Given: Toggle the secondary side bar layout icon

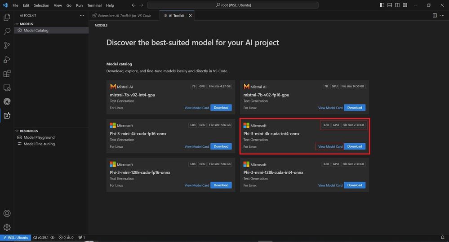Looking at the screenshot, I should pos(397,5).
